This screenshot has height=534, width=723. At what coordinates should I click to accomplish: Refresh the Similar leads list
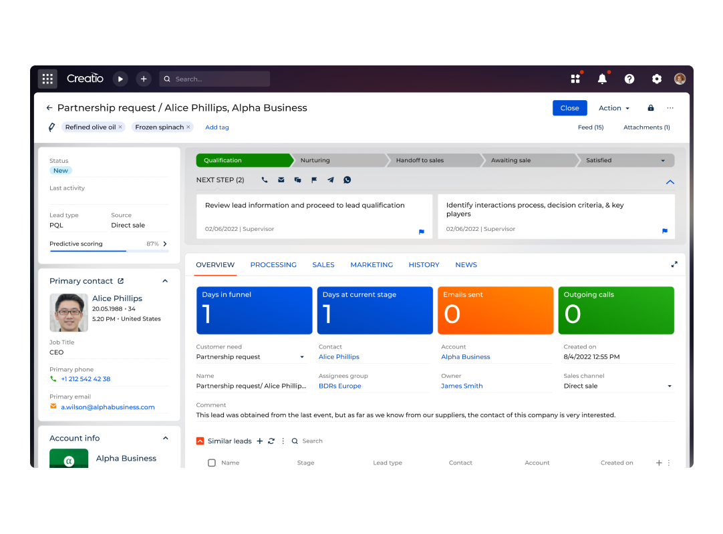271,441
